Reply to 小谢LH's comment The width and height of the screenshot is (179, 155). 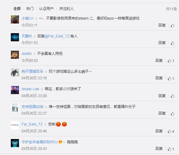[x=162, y=25]
